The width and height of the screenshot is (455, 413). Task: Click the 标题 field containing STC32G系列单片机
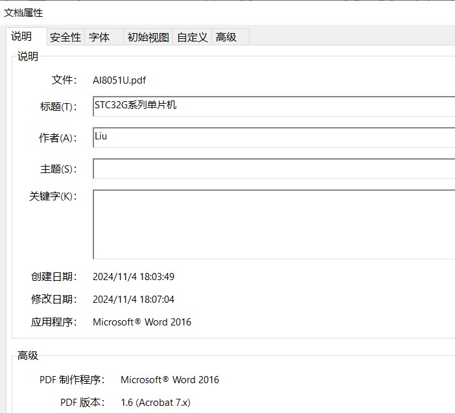coord(274,106)
